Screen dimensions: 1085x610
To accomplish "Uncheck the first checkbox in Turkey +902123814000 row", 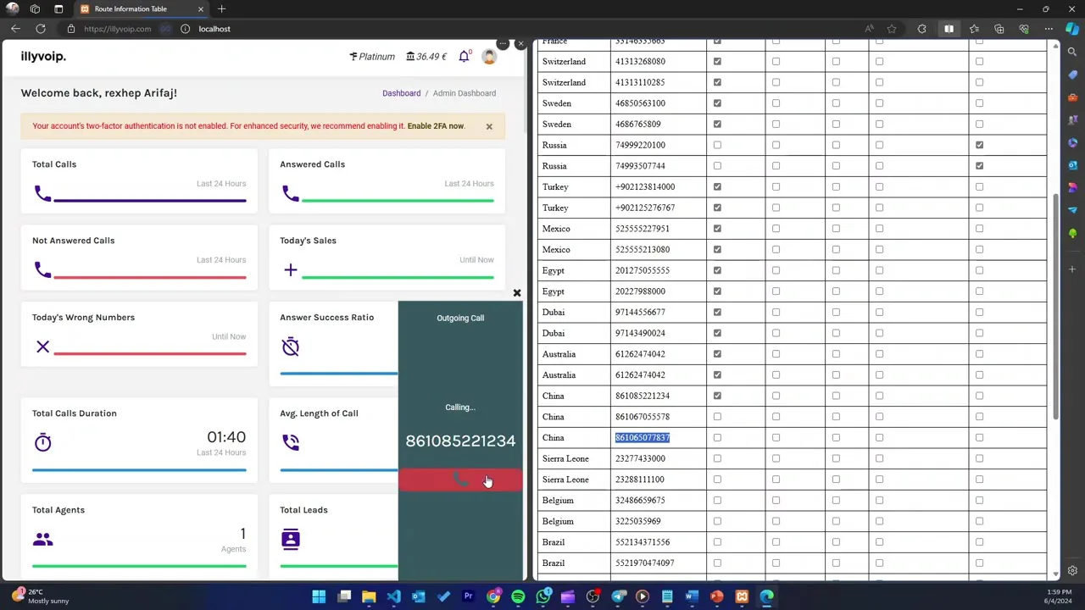I will pyautogui.click(x=717, y=186).
